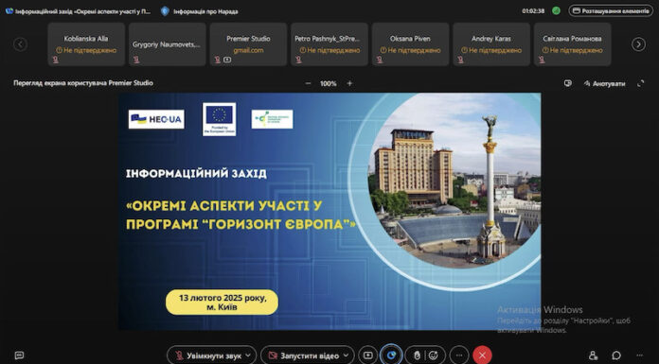
Task: Expand audio options arrow beside Увімкнути звук
Action: (248, 355)
